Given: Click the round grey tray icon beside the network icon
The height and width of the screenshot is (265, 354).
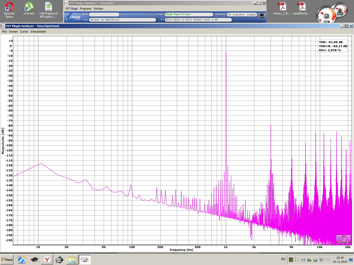Looking at the screenshot, I should coord(315,260).
